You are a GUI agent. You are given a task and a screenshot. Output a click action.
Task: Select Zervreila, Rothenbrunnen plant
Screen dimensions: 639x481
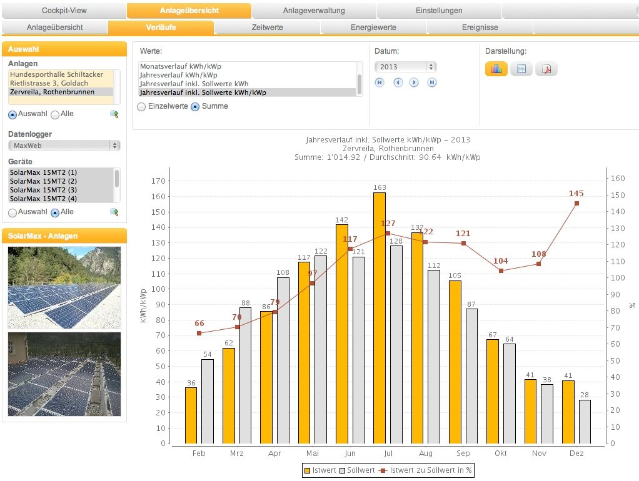[61, 92]
